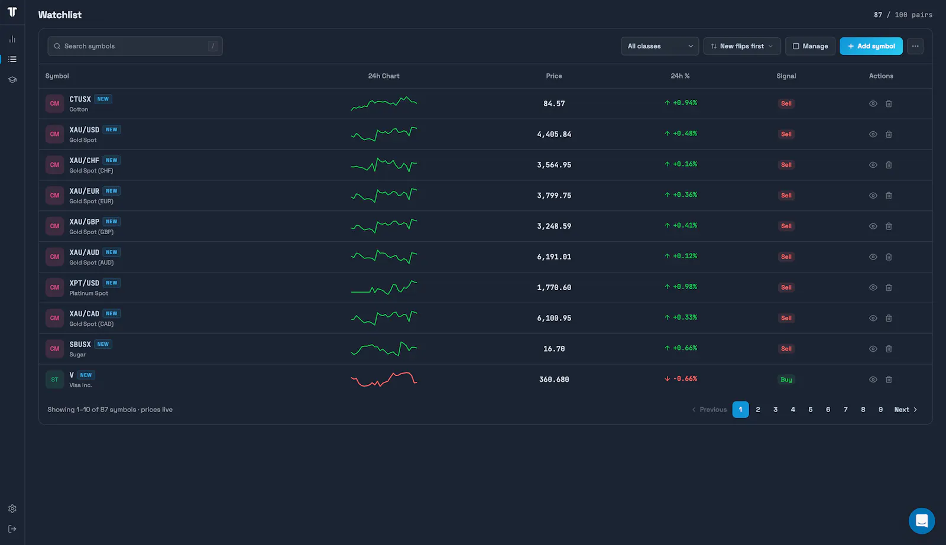Open settings gear in sidebar
Screen dimensions: 946x545
(12, 508)
